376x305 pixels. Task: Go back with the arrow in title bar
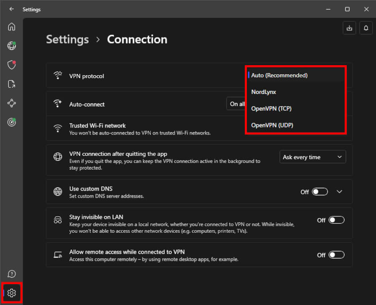(12, 9)
